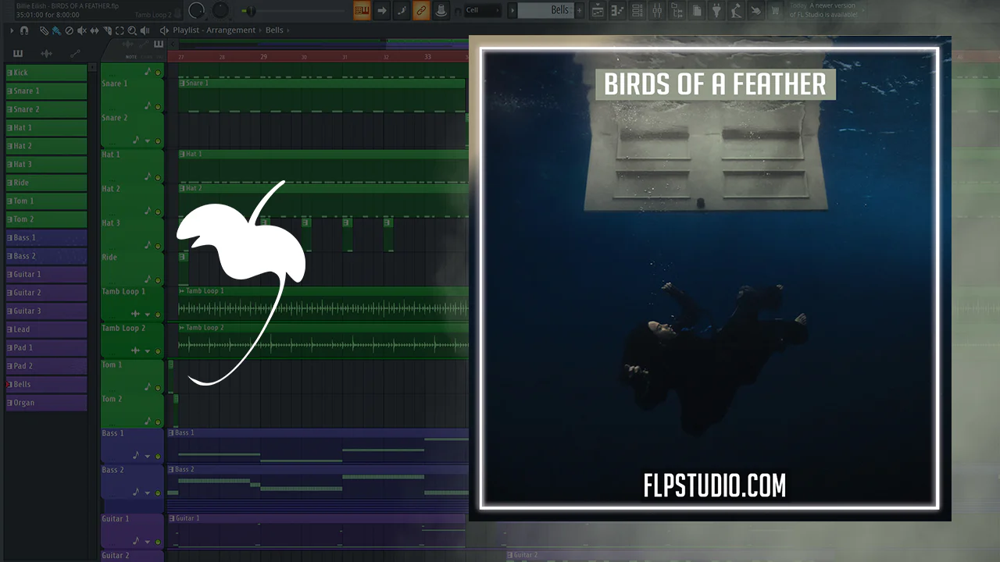Select the Slice tool
1000x562 pixels.
[107, 30]
